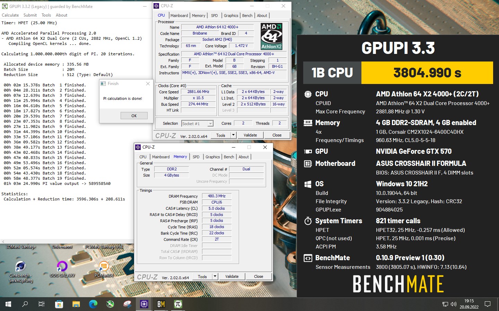Click the lower CPU-Z title bar chip icon

[x=138, y=147]
